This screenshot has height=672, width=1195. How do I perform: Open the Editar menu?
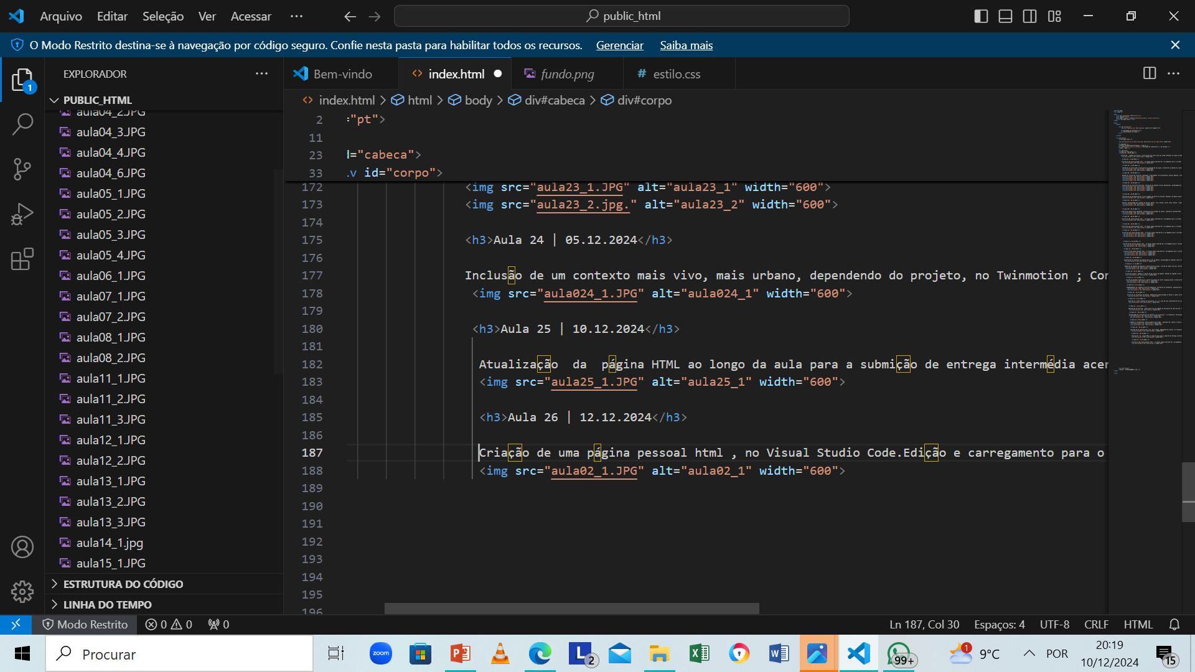tap(112, 16)
